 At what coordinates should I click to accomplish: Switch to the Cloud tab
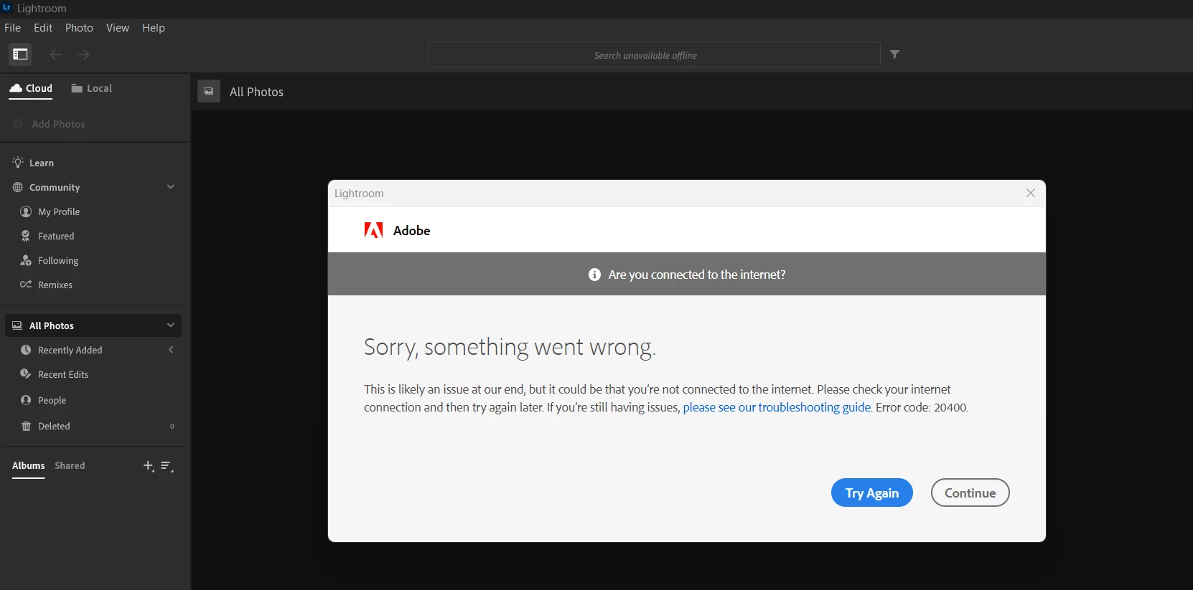31,89
